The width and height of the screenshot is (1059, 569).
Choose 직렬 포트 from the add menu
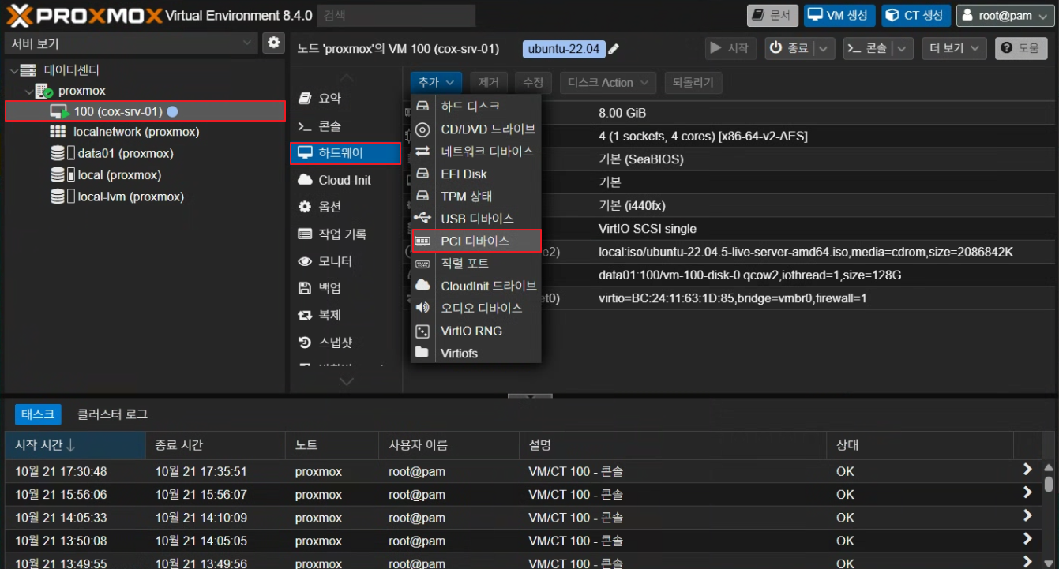tap(476, 263)
